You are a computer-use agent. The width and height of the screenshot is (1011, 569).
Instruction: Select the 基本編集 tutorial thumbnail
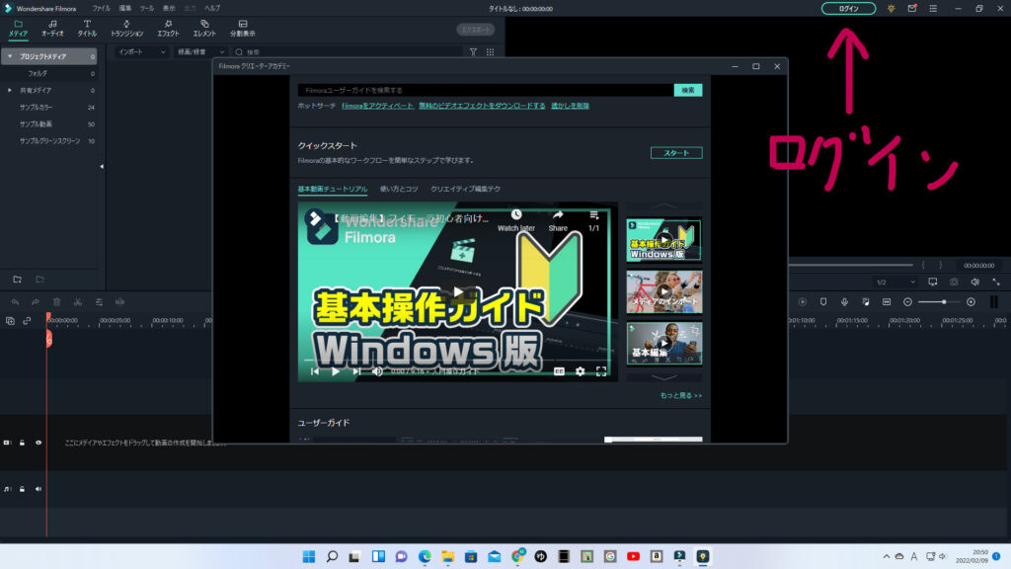click(x=664, y=344)
